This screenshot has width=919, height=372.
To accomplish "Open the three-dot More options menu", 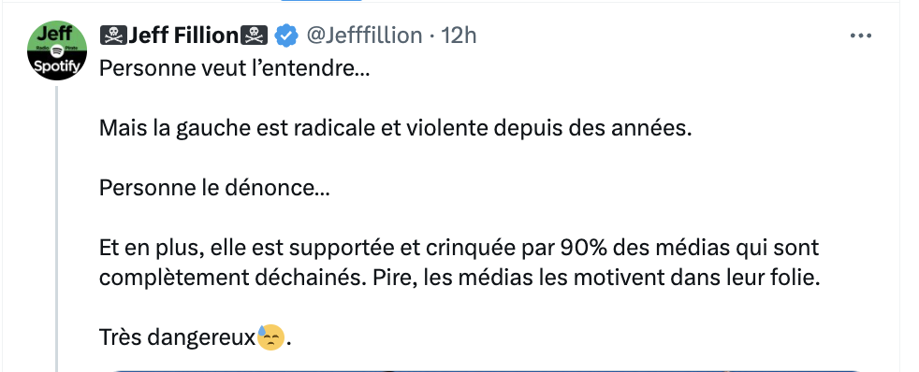I will pyautogui.click(x=860, y=36).
